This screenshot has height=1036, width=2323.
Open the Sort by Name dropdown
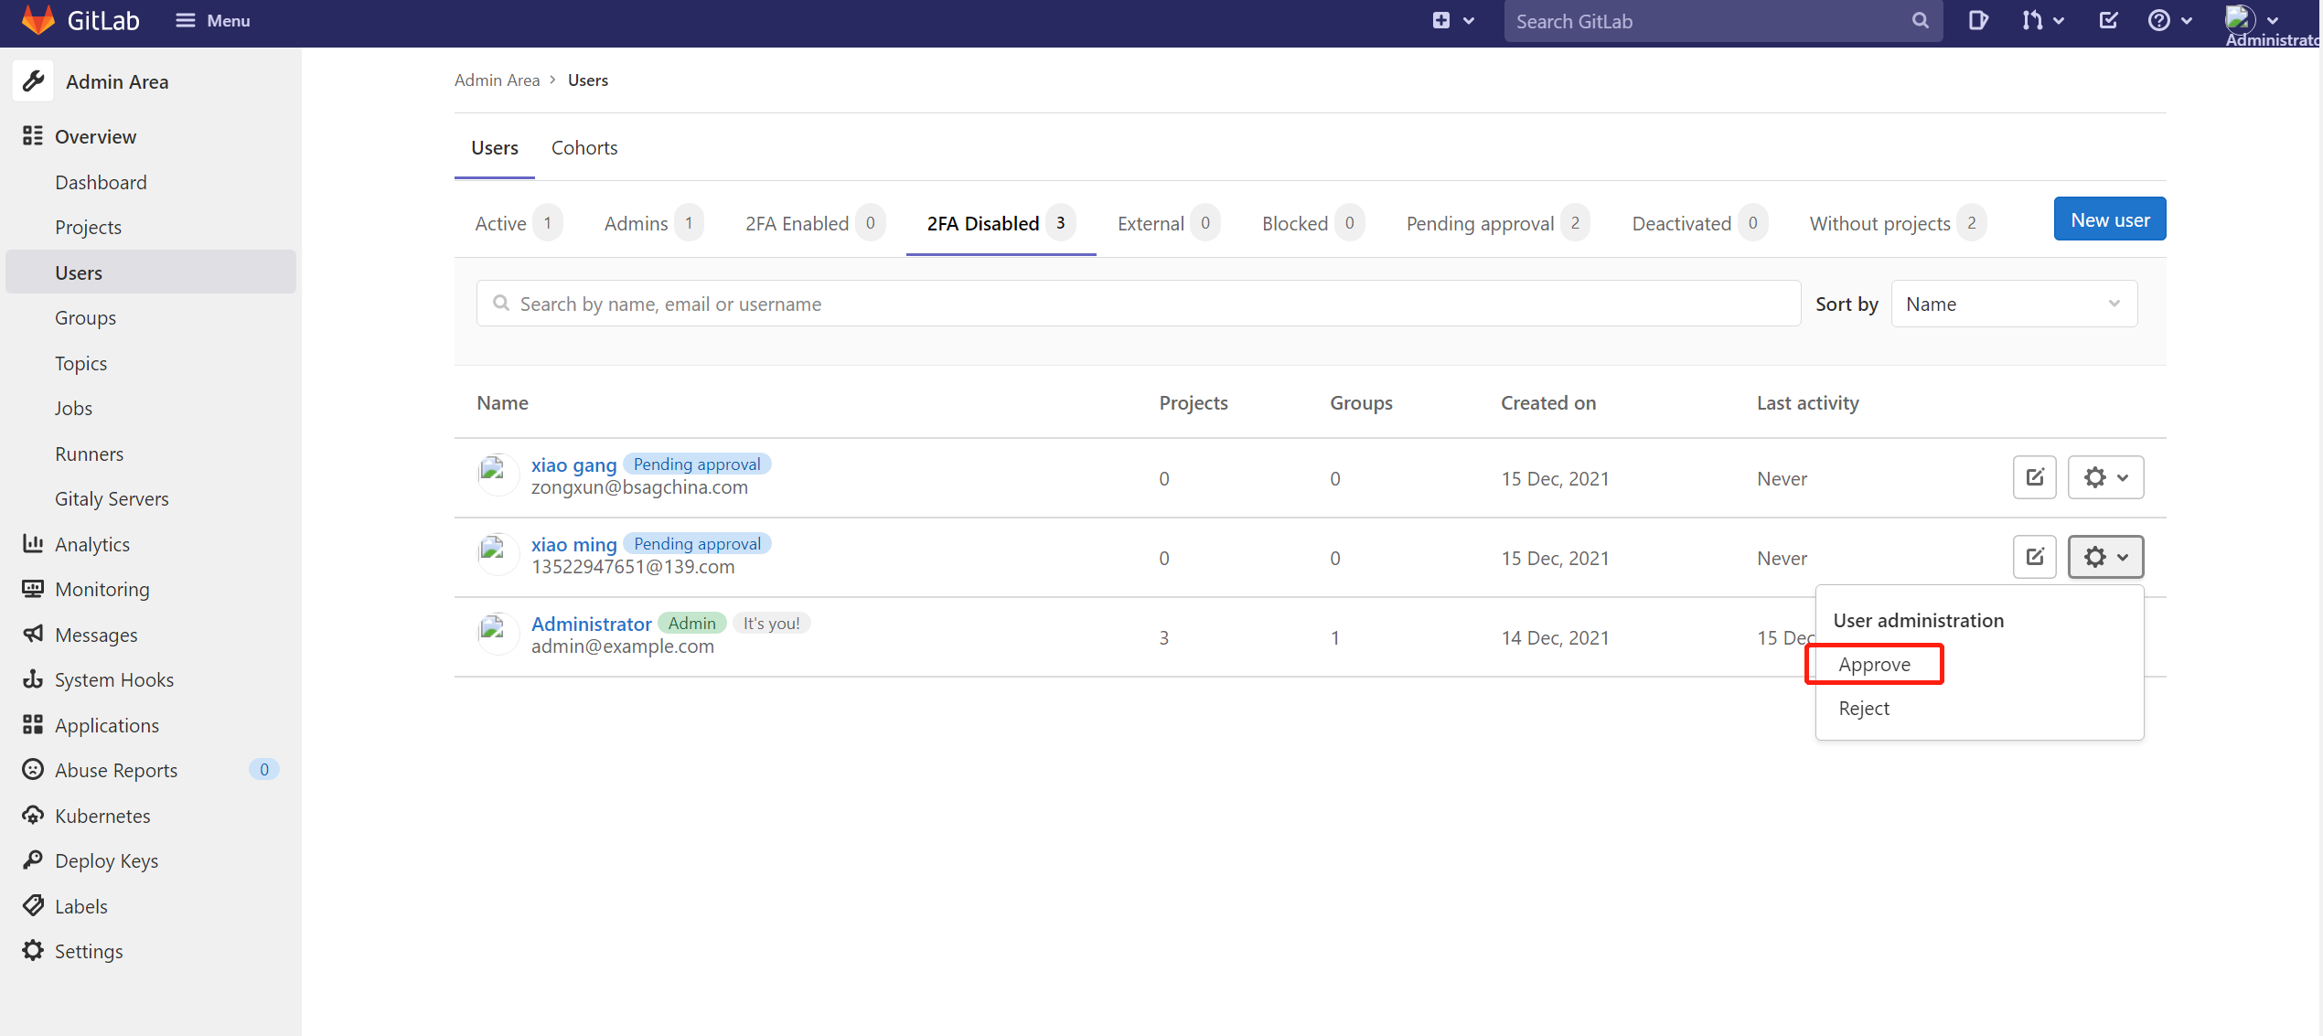tap(2014, 304)
